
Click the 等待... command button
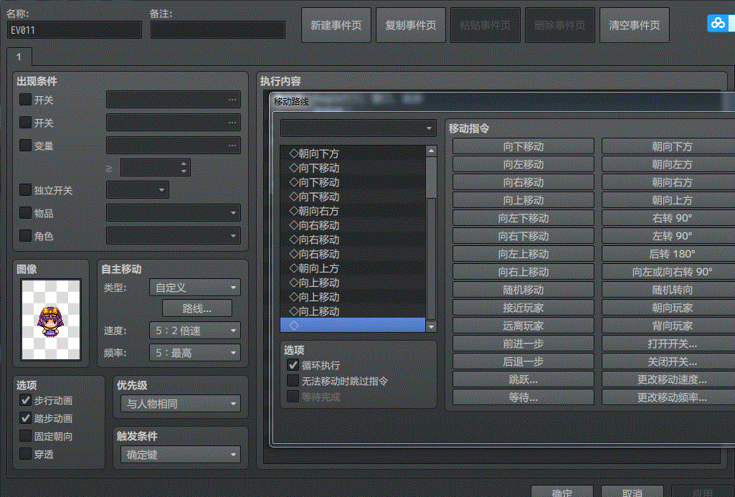pos(523,397)
